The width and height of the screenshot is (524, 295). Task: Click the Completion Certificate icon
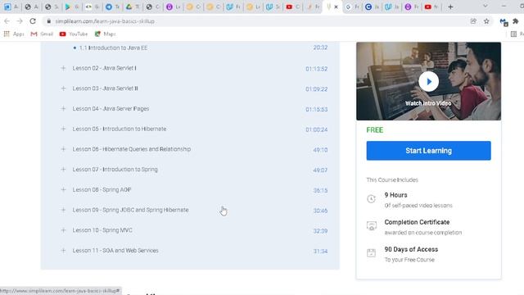tap(371, 226)
